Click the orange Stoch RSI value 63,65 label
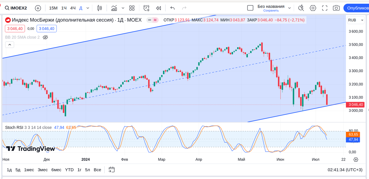Image resolution: width=369 pixels, height=179 pixels. click(x=353, y=134)
